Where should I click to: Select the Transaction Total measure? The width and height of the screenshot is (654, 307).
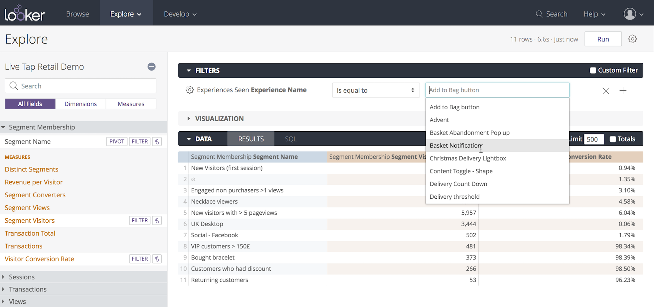coord(30,233)
